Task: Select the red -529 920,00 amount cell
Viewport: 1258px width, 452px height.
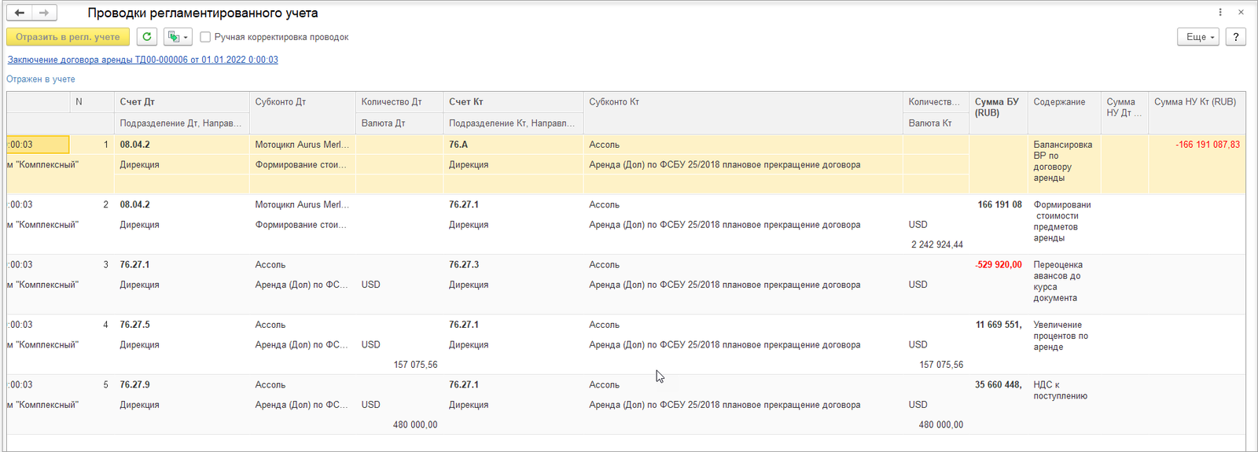Action: coord(999,265)
